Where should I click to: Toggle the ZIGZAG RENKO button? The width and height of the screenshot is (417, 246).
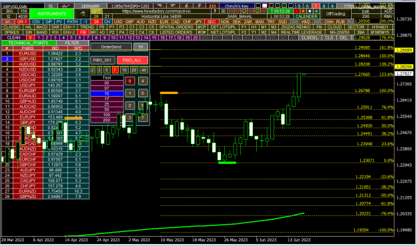[296, 27]
